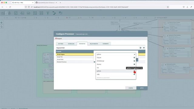Open a new browser tab
The width and height of the screenshot is (194, 109).
[x=60, y=3]
